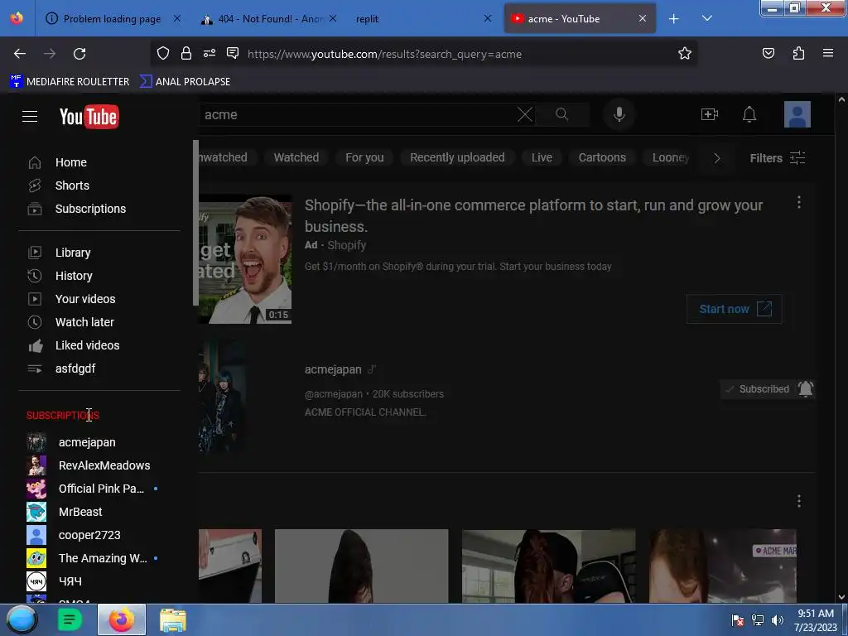The width and height of the screenshot is (848, 636).
Task: Open the Filters panel
Action: [778, 158]
